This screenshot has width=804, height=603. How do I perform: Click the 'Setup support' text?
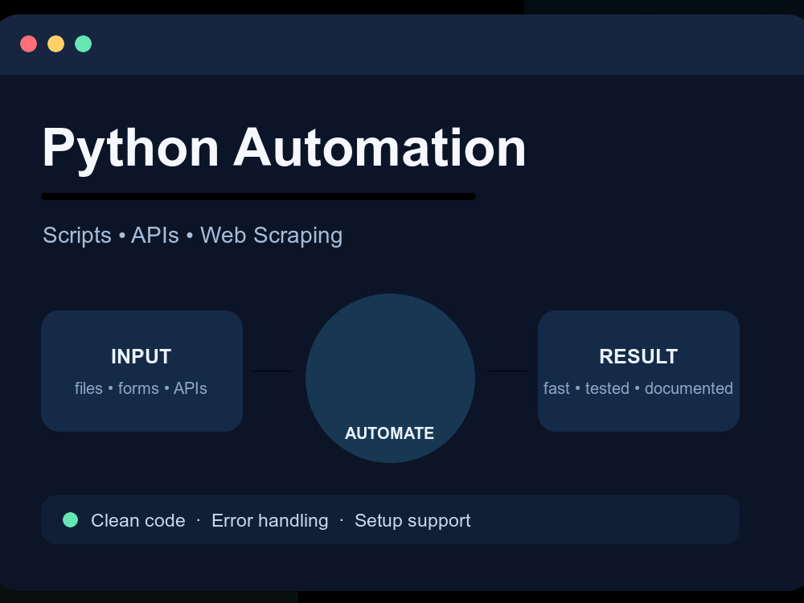tap(412, 521)
